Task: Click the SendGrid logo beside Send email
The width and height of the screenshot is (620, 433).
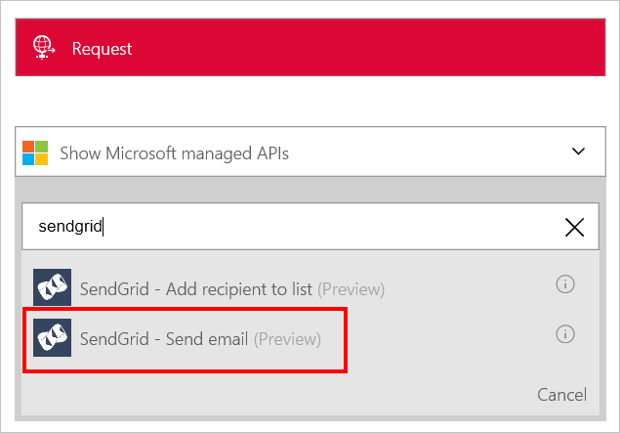Action: [52, 337]
